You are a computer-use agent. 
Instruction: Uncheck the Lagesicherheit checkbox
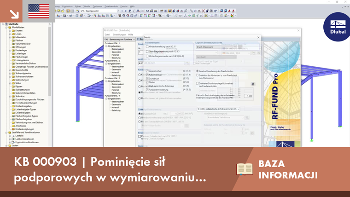coord(147,71)
